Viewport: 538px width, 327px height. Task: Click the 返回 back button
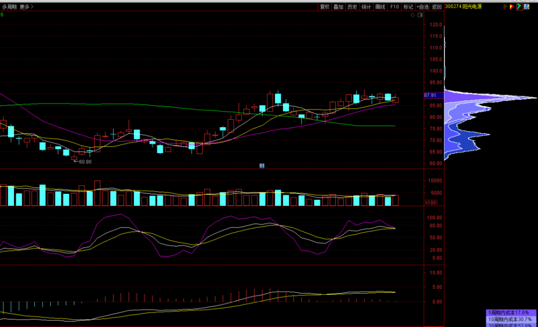click(x=436, y=7)
